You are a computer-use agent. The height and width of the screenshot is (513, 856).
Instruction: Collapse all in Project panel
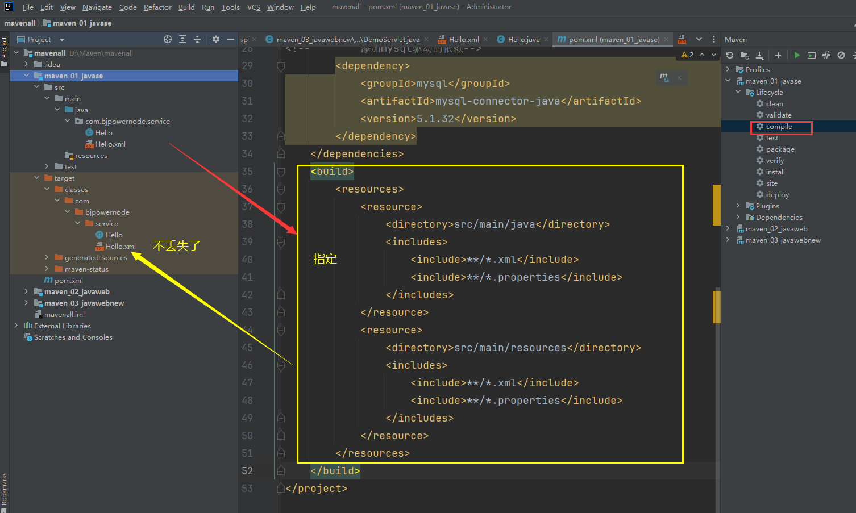(197, 39)
